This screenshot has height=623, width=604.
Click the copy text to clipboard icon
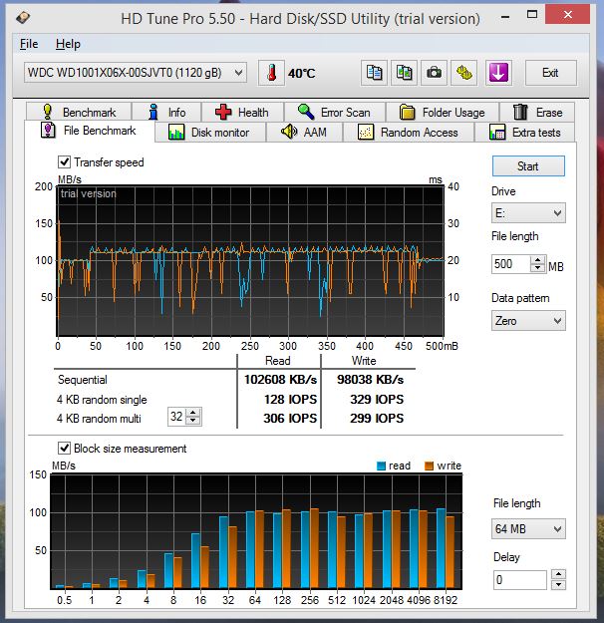375,73
